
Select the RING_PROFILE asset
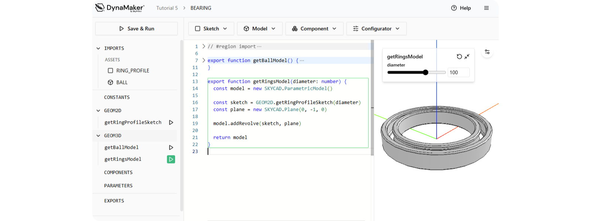point(133,71)
